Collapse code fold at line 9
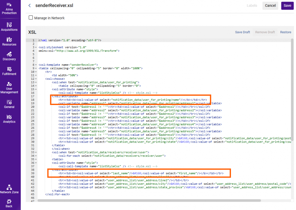Image resolution: width=296 pixels, height=210 pixels. pyautogui.click(x=36, y=68)
